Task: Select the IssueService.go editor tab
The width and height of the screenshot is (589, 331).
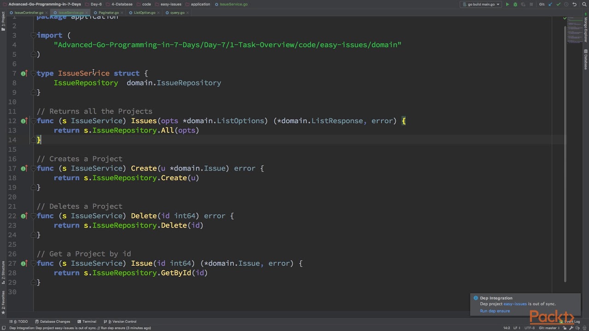Action: coord(70,12)
